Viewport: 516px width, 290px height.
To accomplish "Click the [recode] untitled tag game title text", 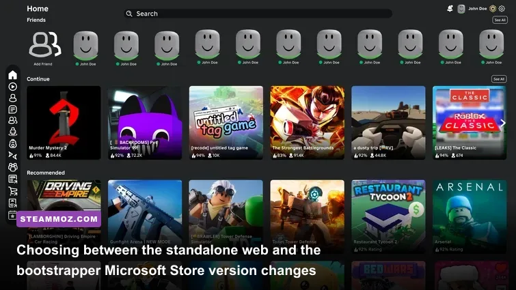I will (x=219, y=148).
